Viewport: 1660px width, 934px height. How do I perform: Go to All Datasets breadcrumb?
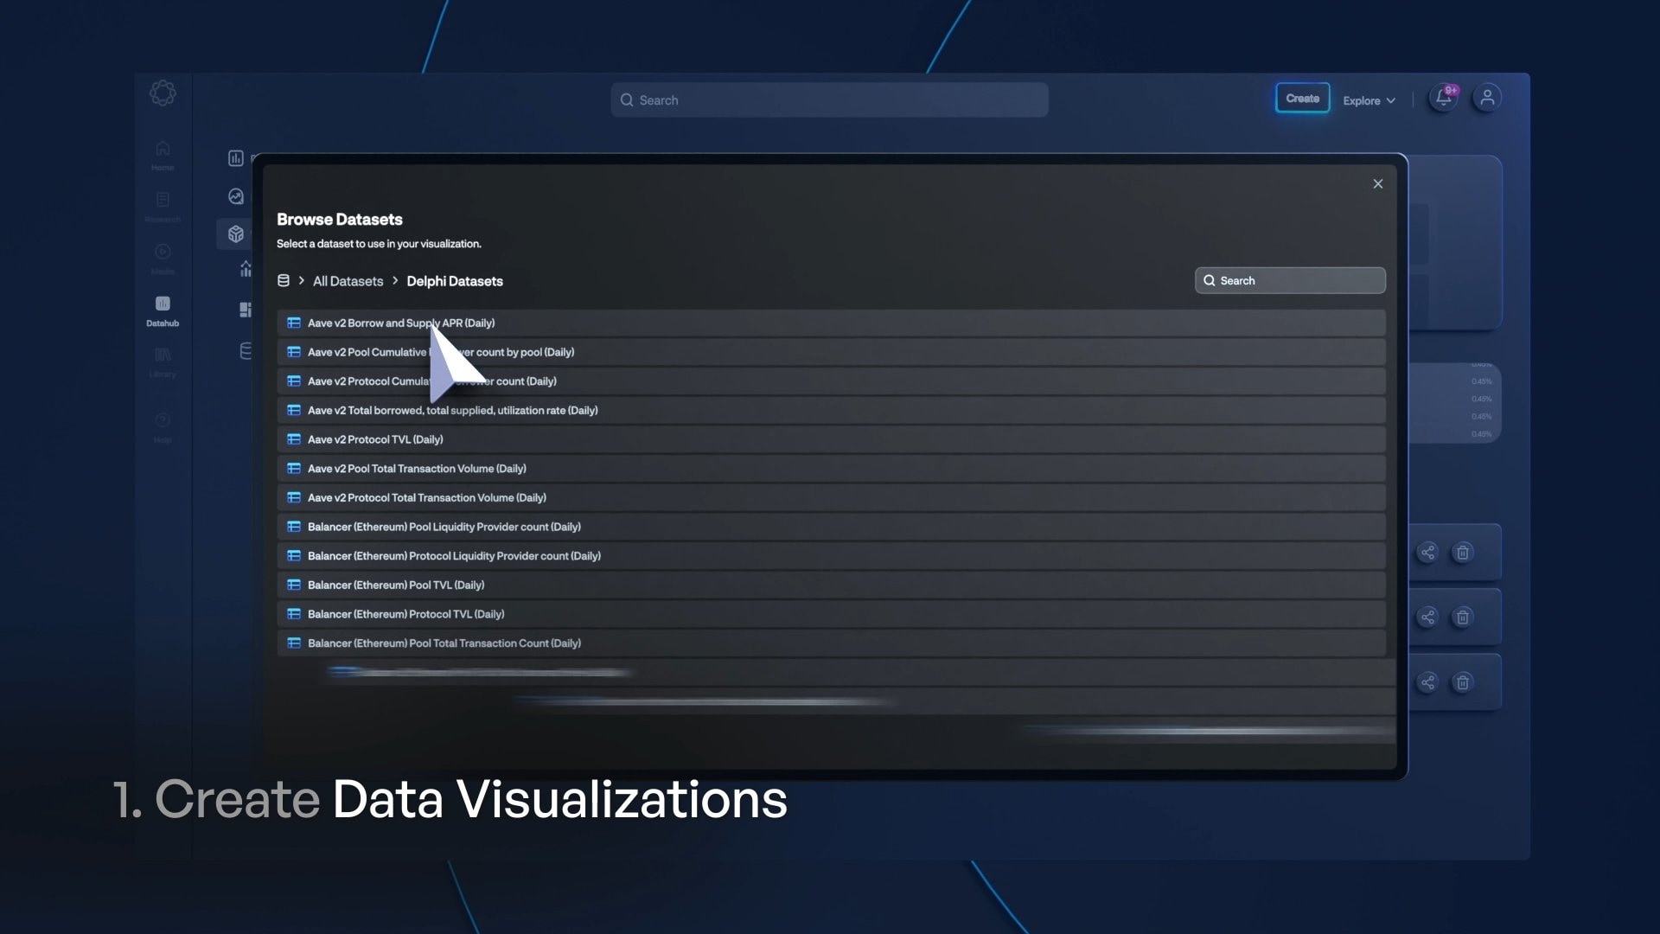coord(348,281)
